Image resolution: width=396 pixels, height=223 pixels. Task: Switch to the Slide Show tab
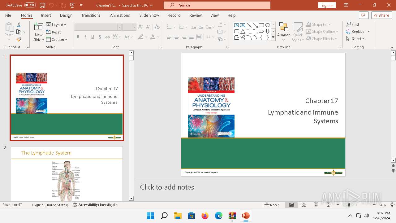coord(149,15)
